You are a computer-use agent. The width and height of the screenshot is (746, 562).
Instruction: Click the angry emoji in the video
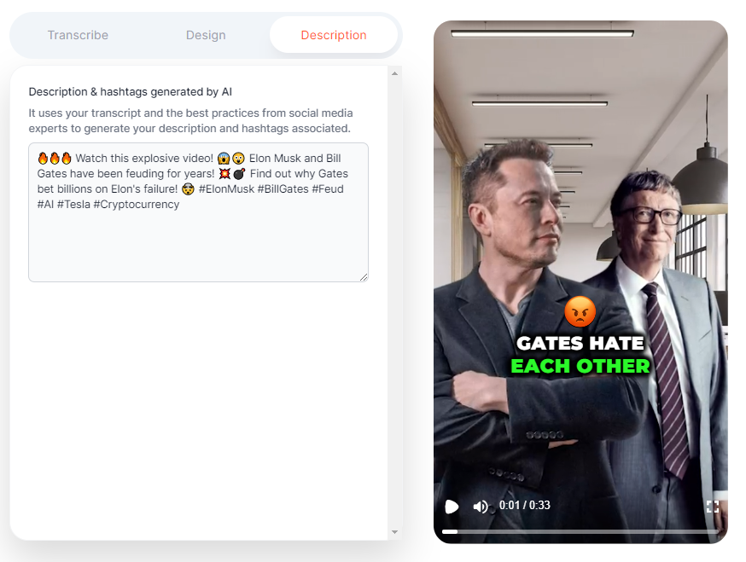[580, 311]
